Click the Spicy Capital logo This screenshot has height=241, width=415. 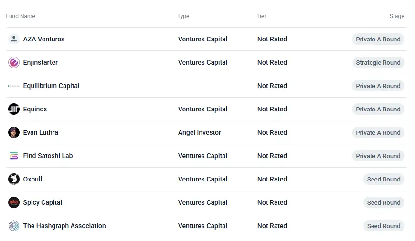(14, 202)
